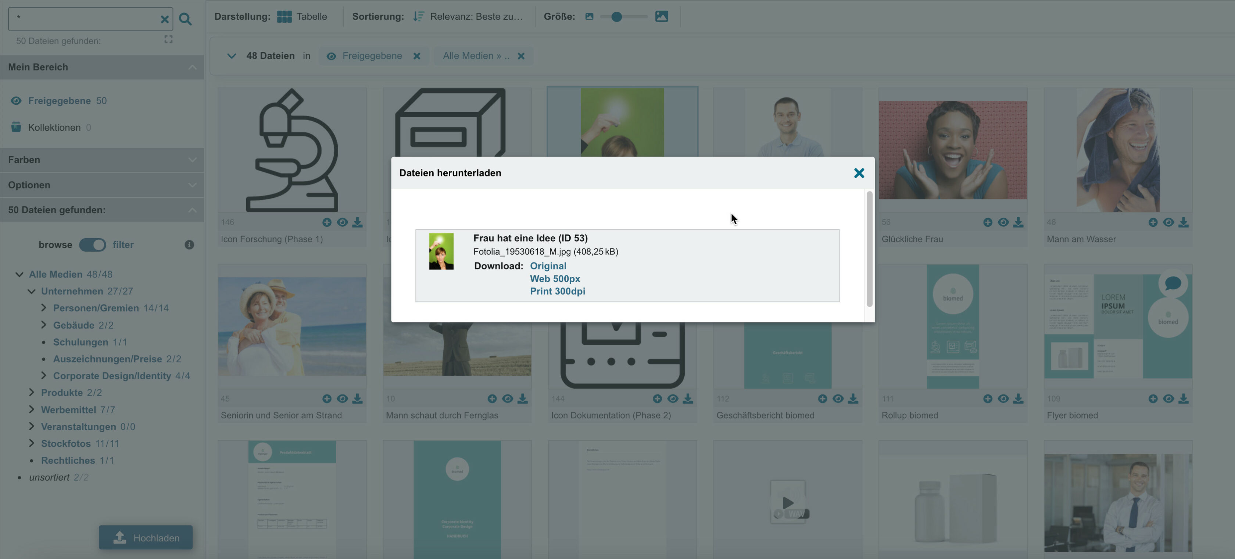
Task: Add Mann am Wasser to collection
Action: [1153, 222]
